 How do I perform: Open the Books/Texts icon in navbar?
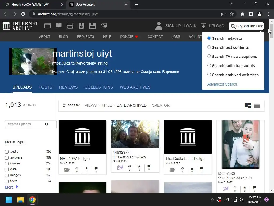[59, 26]
